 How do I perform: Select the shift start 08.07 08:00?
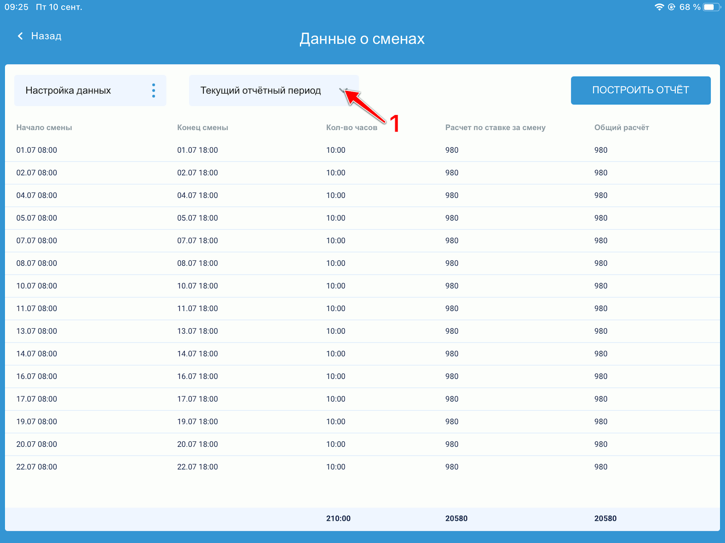click(x=37, y=263)
